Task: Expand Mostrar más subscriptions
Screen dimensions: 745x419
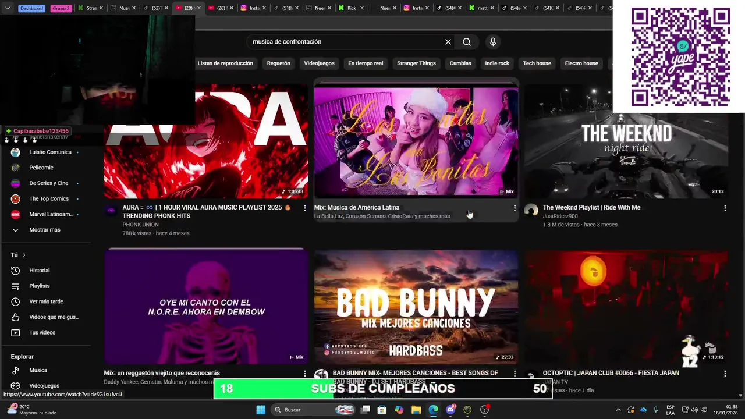Action: coord(45,230)
